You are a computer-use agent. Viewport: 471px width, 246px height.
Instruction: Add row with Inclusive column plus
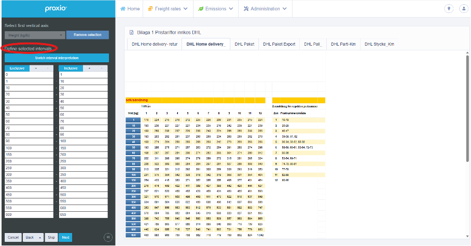pos(89,68)
